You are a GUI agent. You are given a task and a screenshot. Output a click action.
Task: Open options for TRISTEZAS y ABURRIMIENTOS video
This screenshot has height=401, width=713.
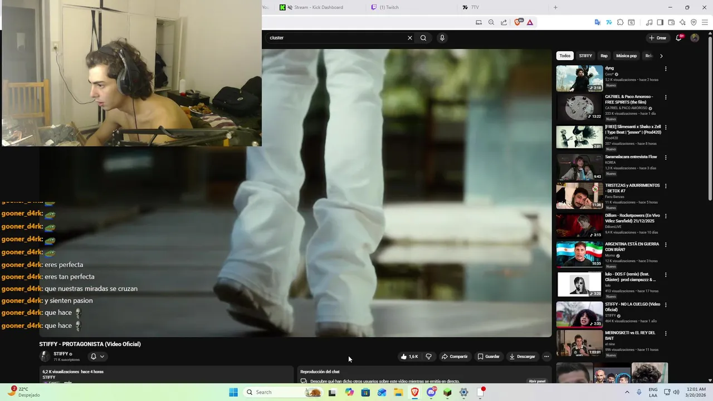pos(666,186)
